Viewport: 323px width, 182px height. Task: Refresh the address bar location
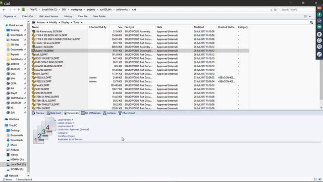click(275, 10)
